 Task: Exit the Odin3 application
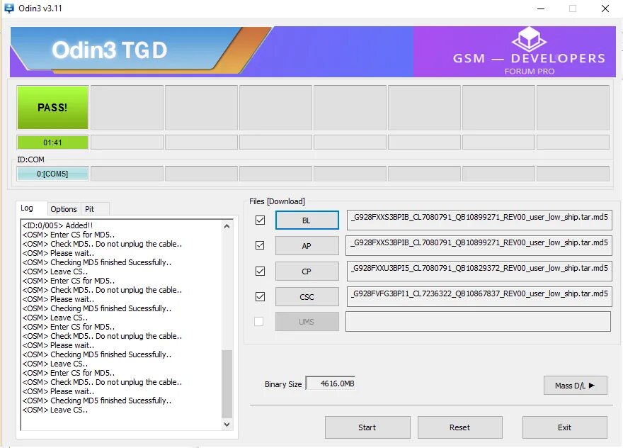click(x=564, y=427)
